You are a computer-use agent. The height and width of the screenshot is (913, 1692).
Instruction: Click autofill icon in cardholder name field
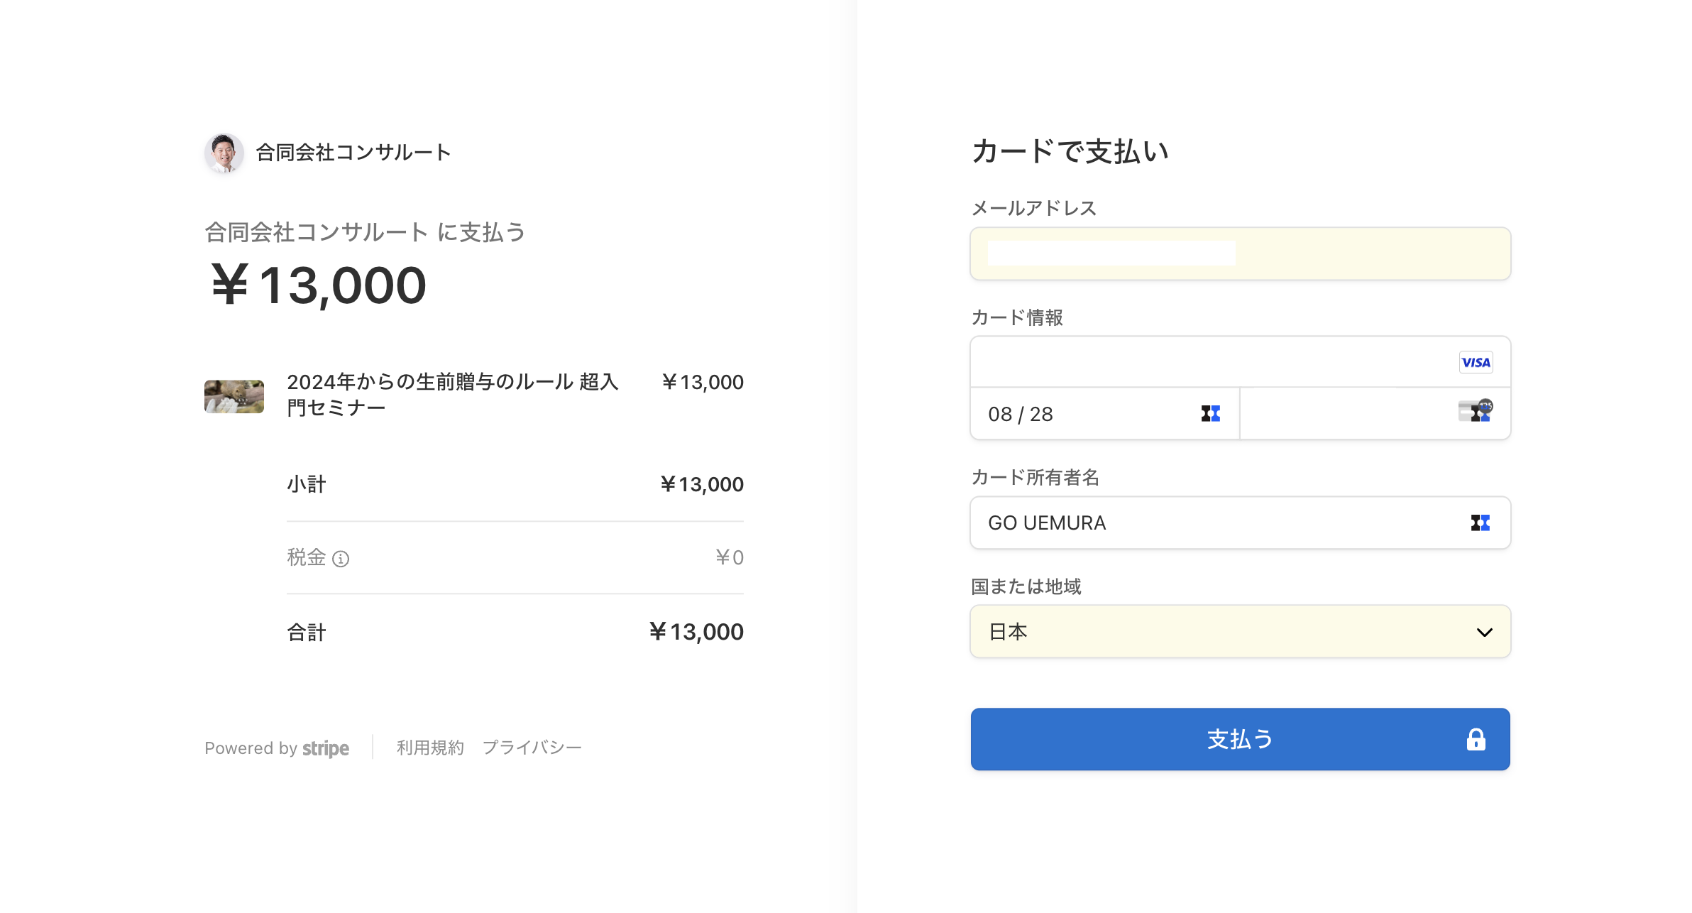(1480, 523)
